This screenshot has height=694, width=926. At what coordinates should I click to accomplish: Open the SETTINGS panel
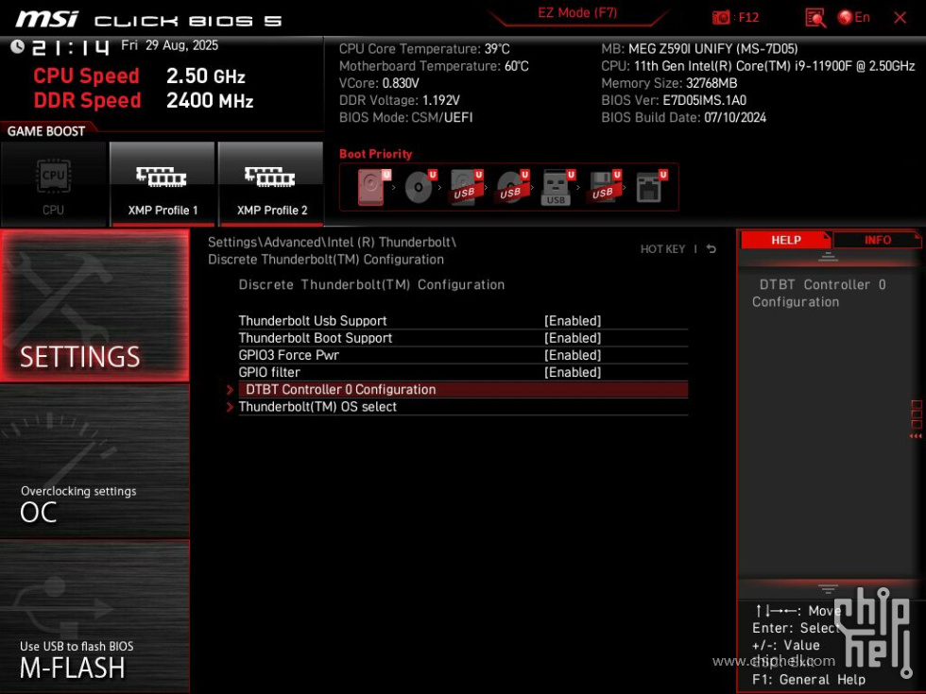[x=94, y=306]
